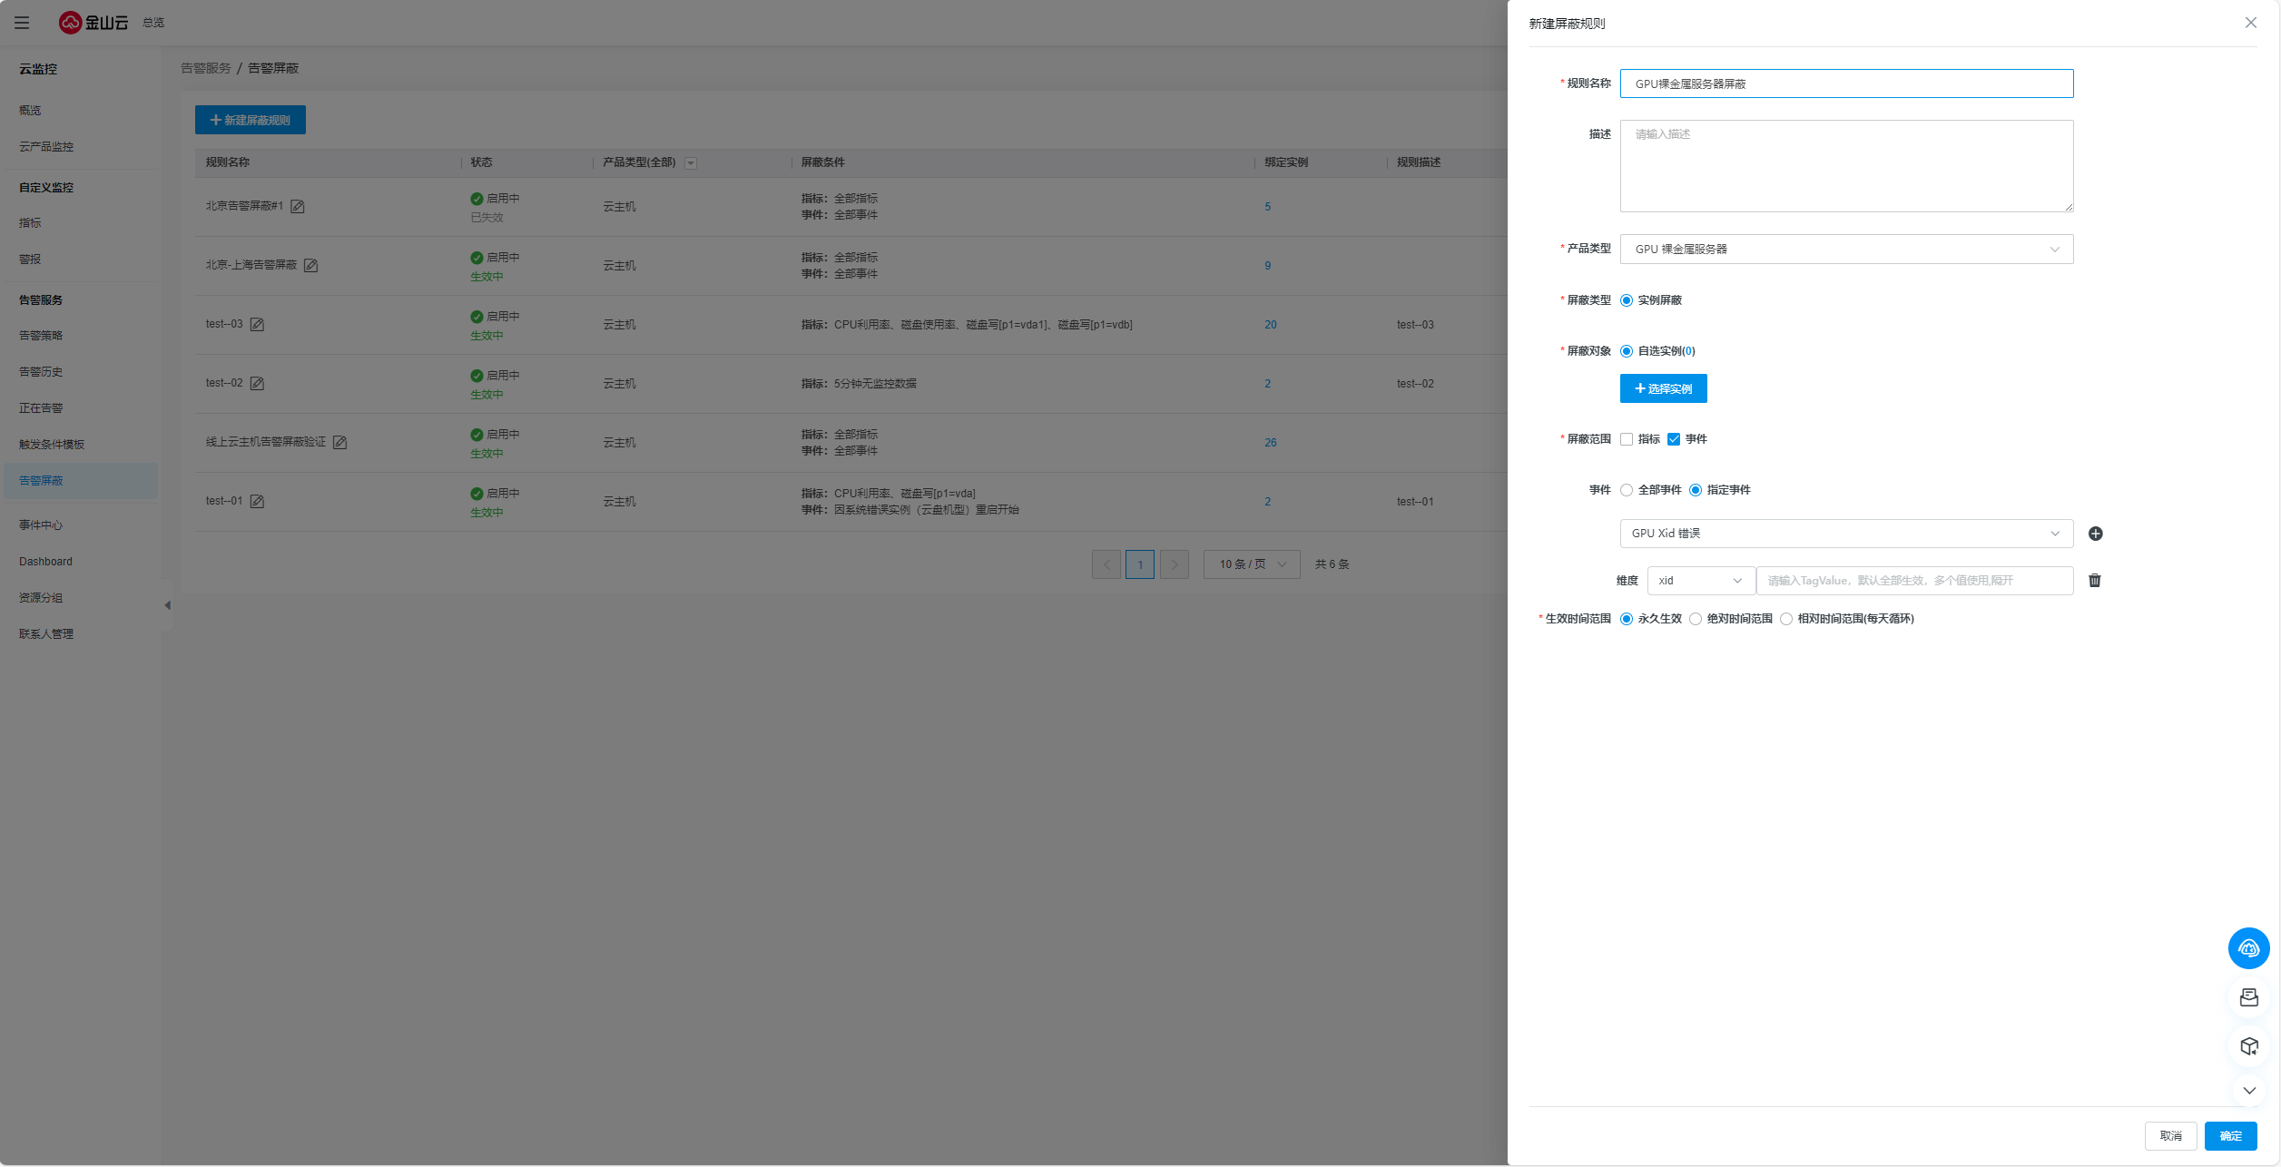Check the 指标 checkbox in 屏蔽范围

pyautogui.click(x=1627, y=439)
